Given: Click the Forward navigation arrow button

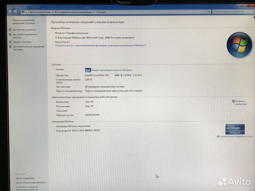Looking at the screenshot, I should pos(15,12).
